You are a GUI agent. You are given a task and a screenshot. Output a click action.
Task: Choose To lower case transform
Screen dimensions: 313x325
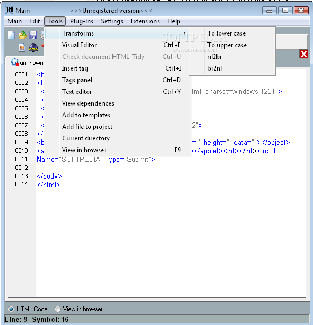[x=232, y=33]
